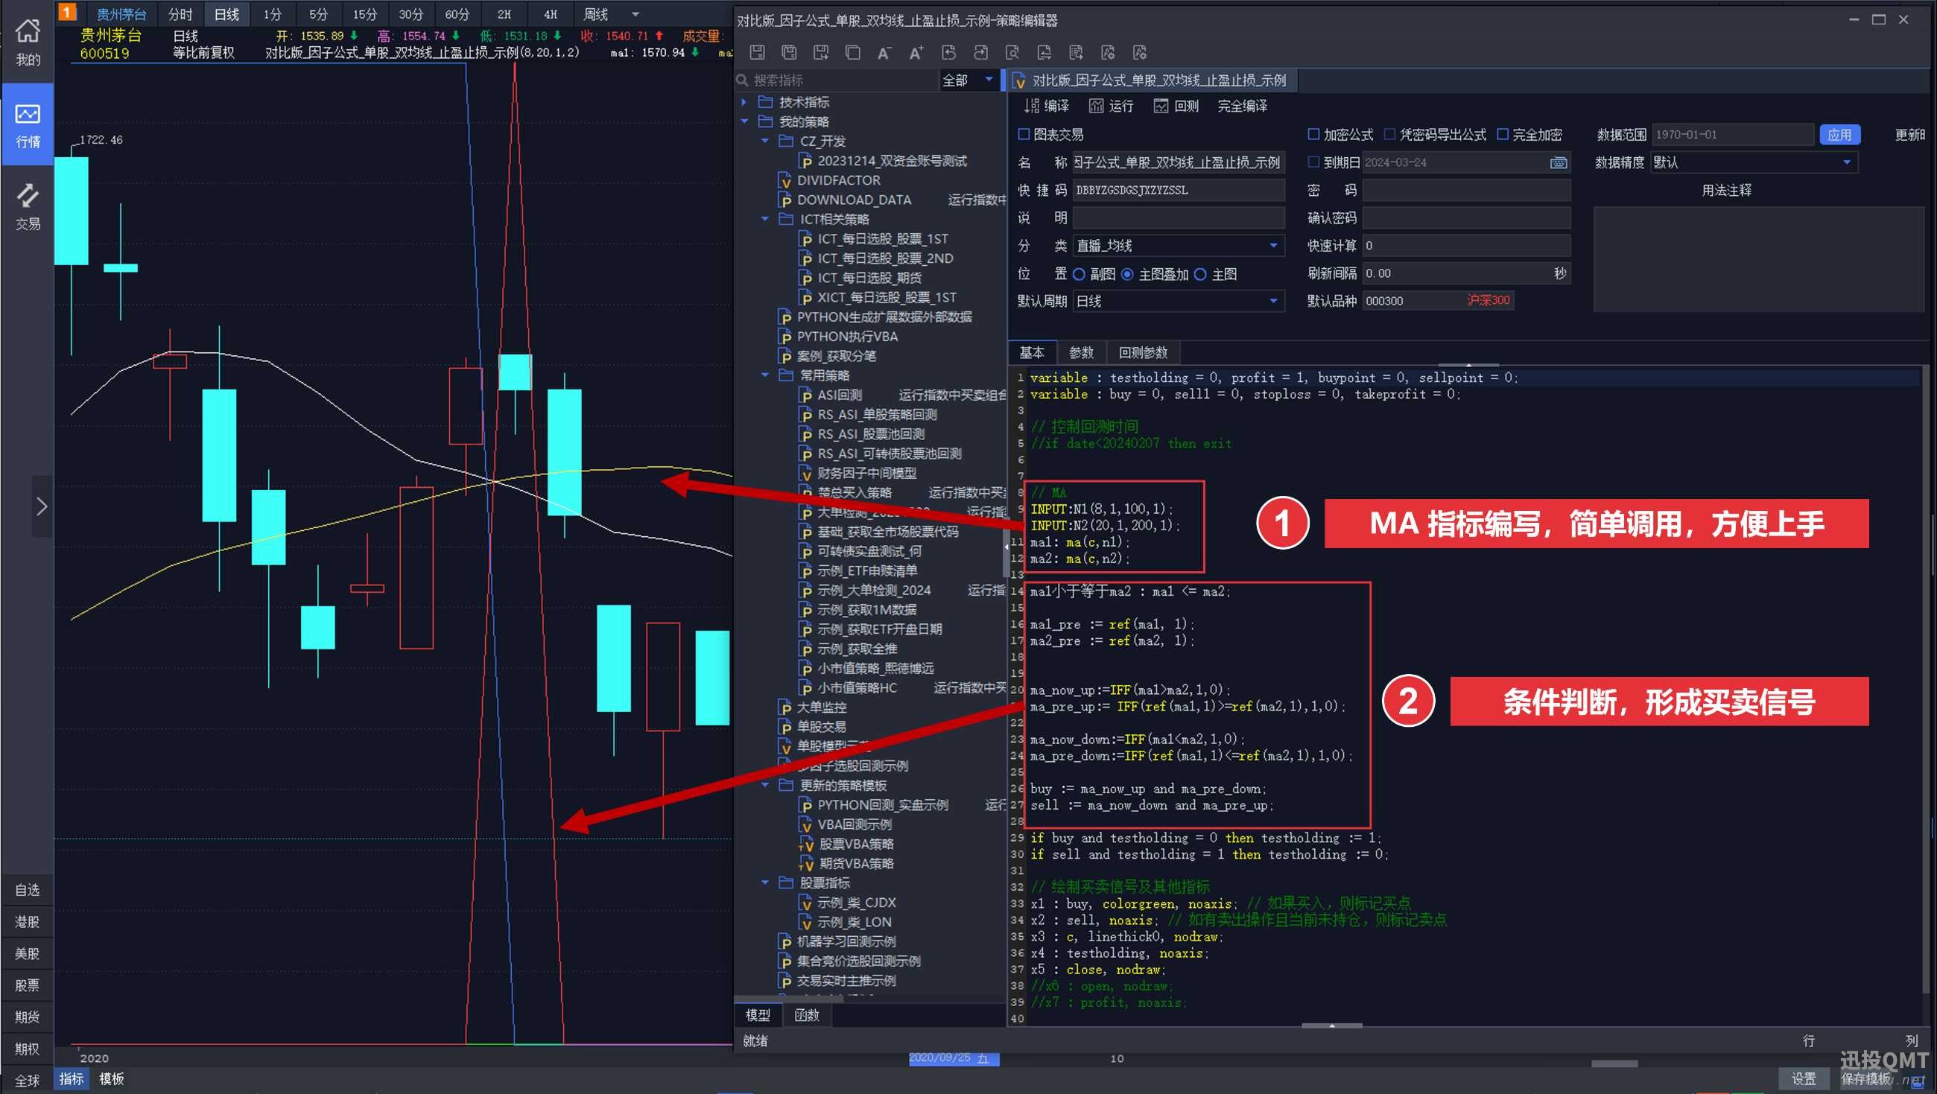
Task: Switch to the 基本 tab
Action: coord(1032,353)
